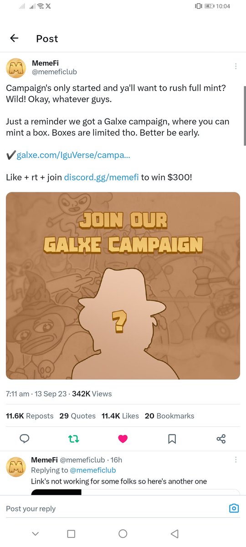
Task: Tap the down chevron in the navigation bar
Action: [x=36, y=533]
